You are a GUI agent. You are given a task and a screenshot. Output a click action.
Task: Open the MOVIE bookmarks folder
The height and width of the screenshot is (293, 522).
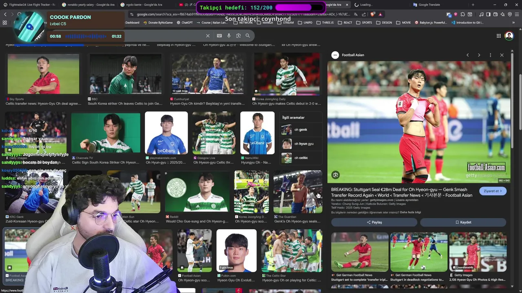[404, 23]
